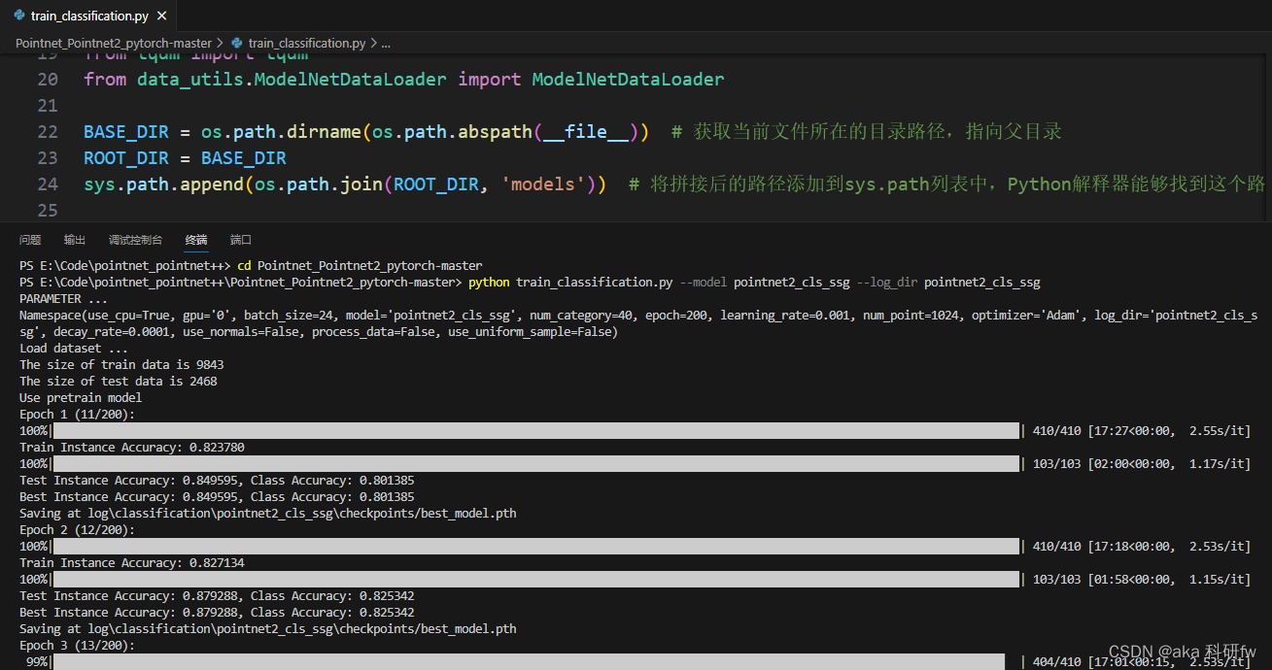This screenshot has width=1272, height=670.
Task: Click the Python file icon in the breadcrumb bar
Action: click(238, 43)
